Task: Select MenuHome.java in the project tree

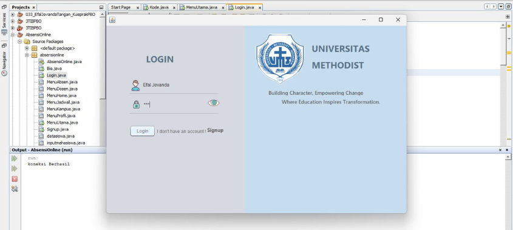Action: coord(61,95)
